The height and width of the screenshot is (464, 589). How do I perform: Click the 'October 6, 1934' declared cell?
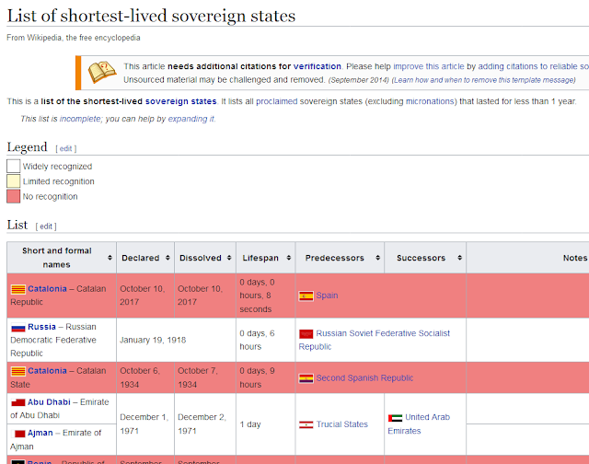click(x=145, y=377)
